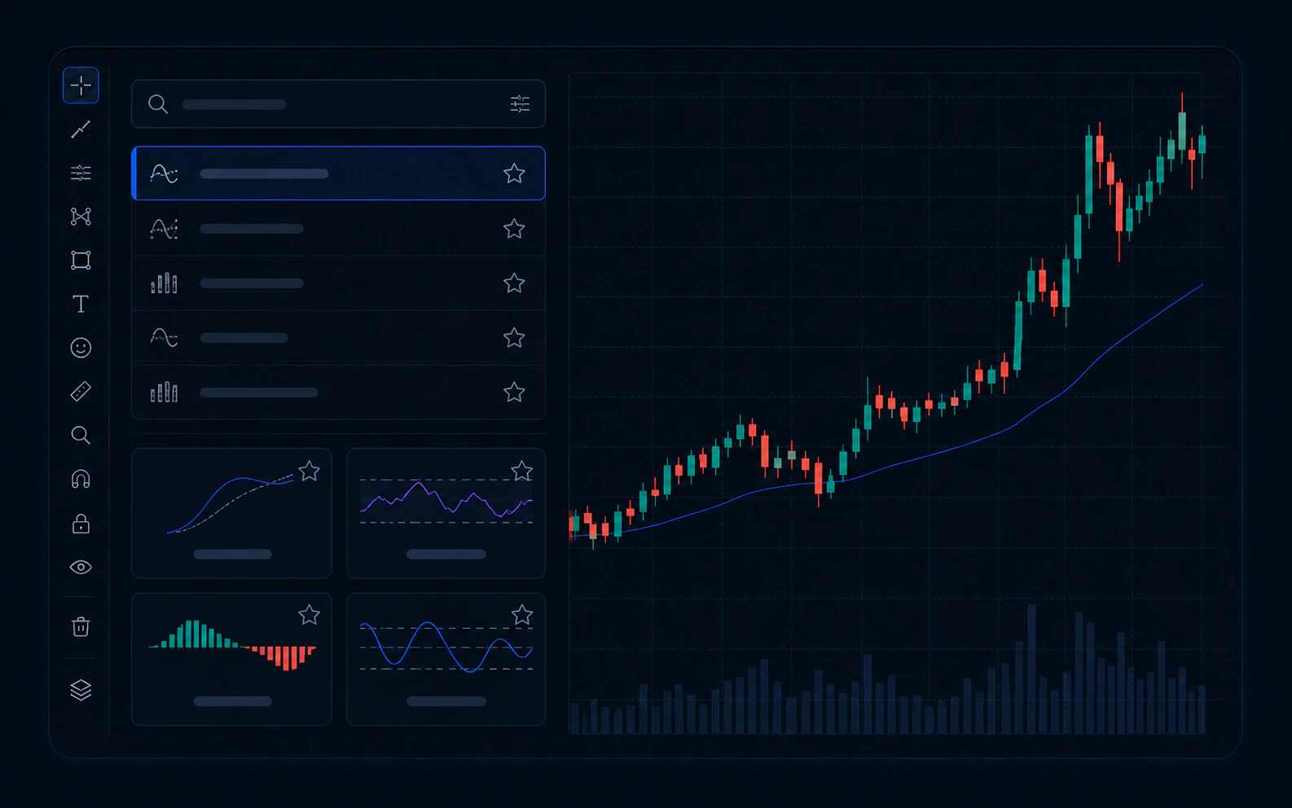Click the tallest volume bar
The height and width of the screenshot is (808, 1292).
click(x=1031, y=669)
